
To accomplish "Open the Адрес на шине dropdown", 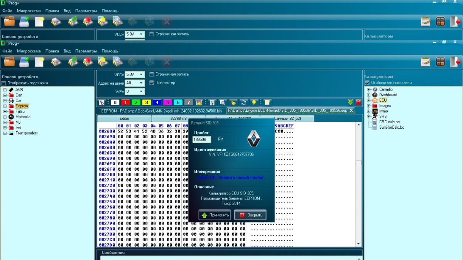I will pos(142,83).
